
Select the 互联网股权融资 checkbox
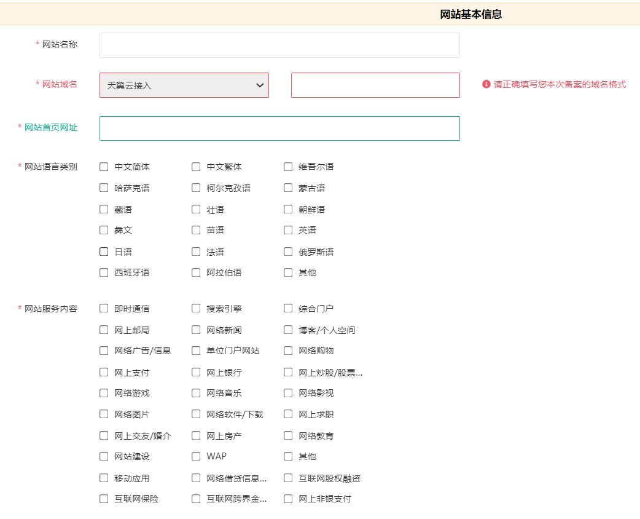click(x=288, y=478)
